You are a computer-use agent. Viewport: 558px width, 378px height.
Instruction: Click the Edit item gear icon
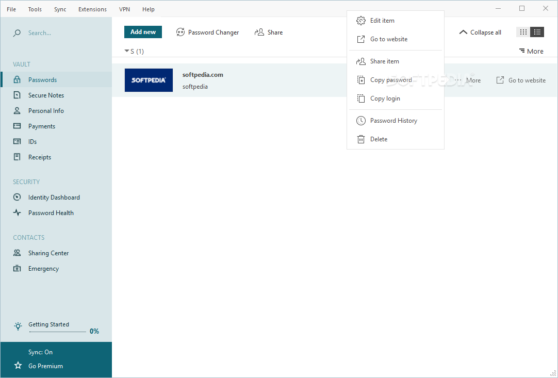[361, 21]
